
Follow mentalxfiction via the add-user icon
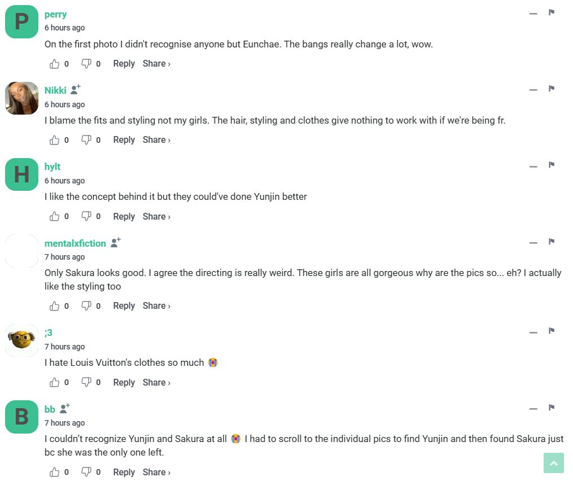pos(116,243)
